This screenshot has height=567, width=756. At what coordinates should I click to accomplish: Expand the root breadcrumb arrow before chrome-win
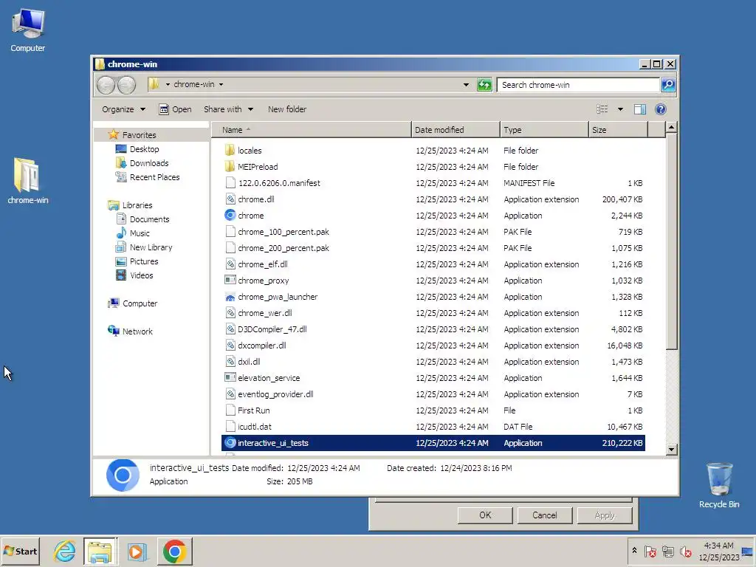coord(168,84)
